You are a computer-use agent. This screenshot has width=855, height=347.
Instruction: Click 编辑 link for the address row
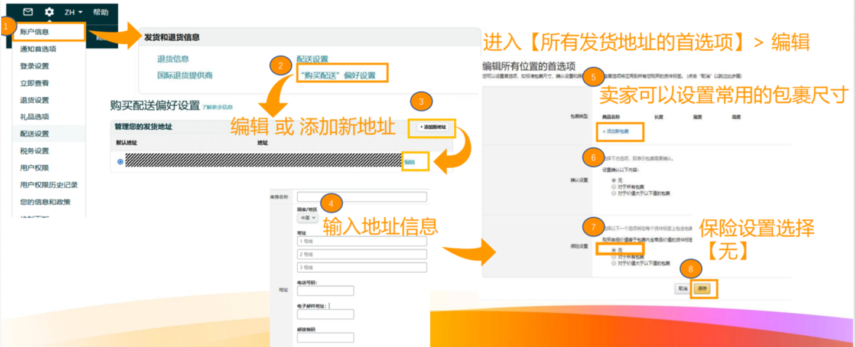pos(409,162)
